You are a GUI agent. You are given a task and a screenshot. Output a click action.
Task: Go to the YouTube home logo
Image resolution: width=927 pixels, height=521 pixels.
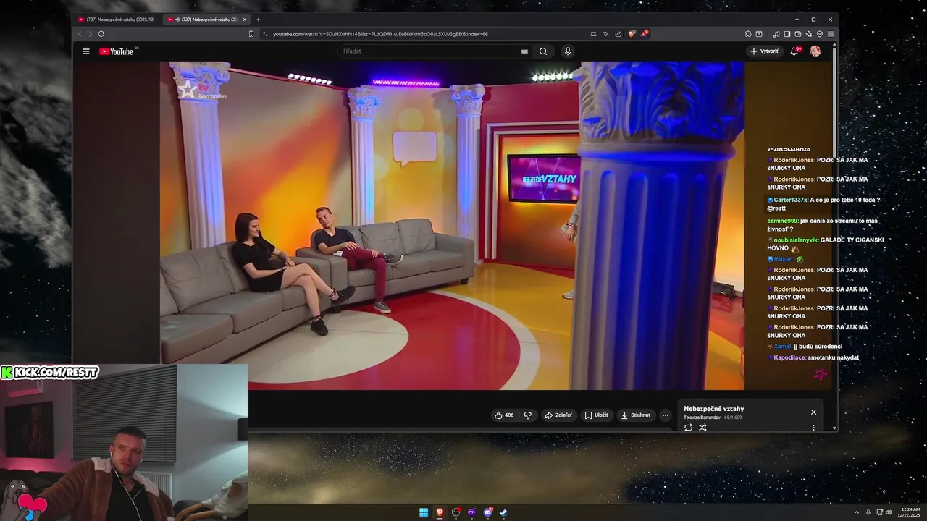tap(117, 51)
